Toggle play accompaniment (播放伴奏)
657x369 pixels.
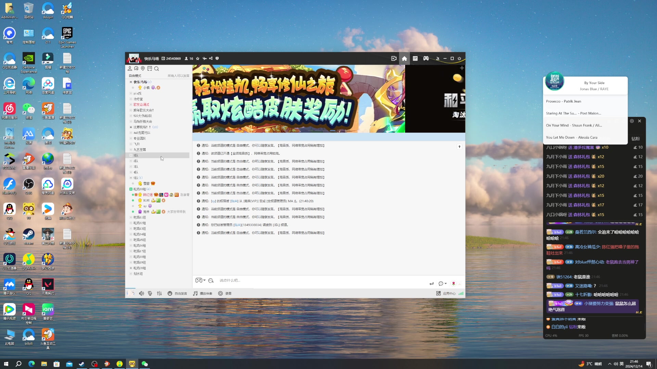203,293
